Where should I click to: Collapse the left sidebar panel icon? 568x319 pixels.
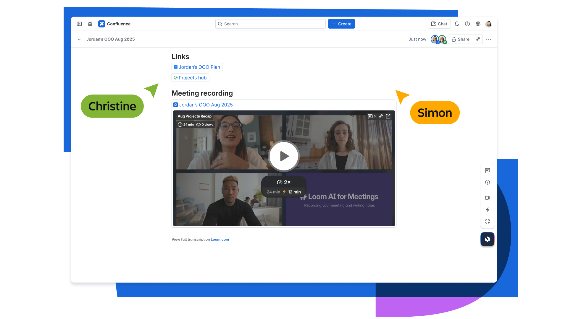tap(79, 24)
